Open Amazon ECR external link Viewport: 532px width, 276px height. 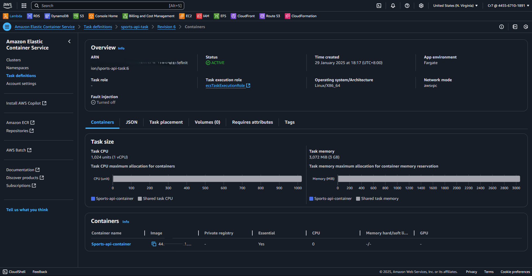point(20,123)
